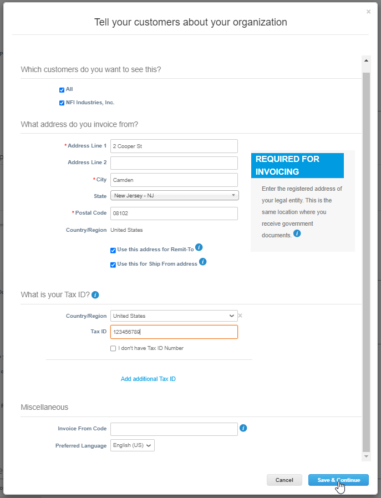Open Tax ID Country/Region dropdown
Viewport: 381px width, 498px height.
[174, 316]
